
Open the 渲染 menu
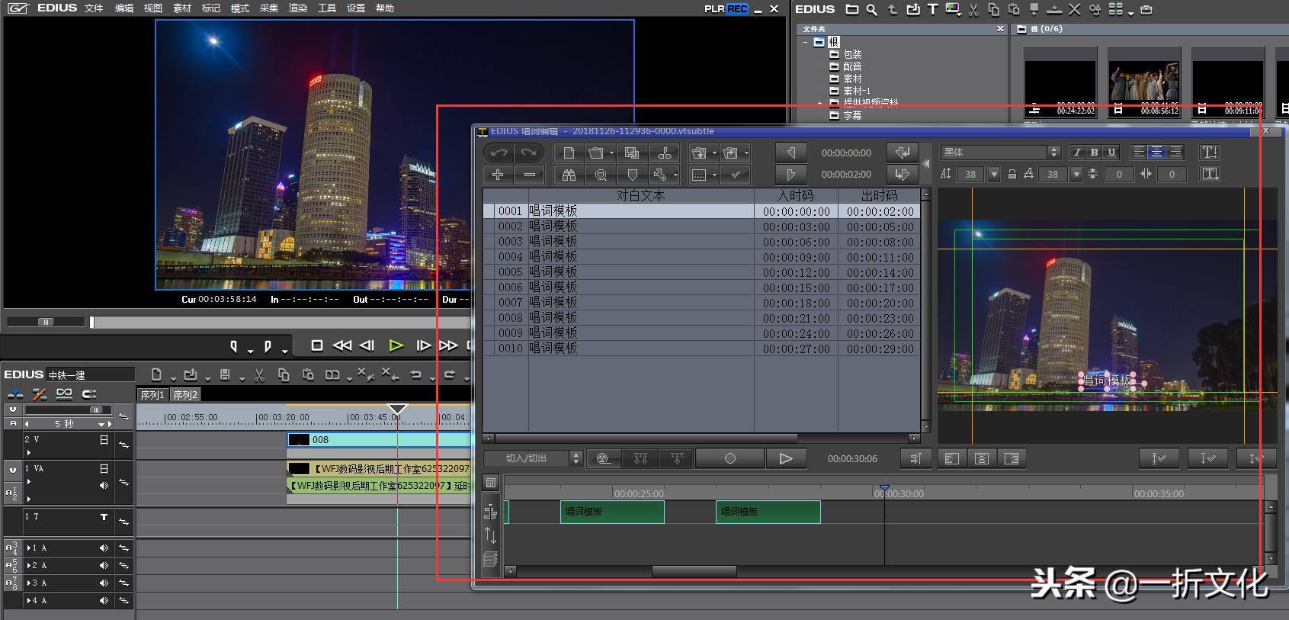tap(298, 8)
